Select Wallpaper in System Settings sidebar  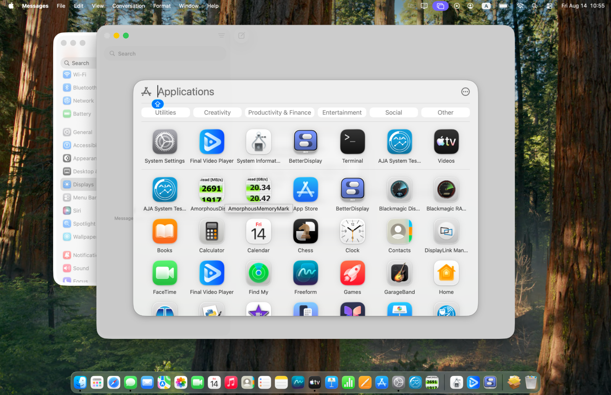pos(79,237)
